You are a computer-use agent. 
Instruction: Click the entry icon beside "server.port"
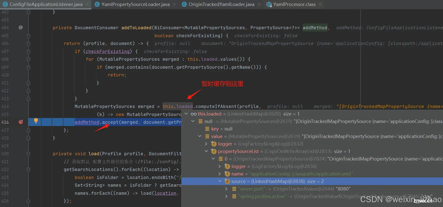[x=234, y=189]
